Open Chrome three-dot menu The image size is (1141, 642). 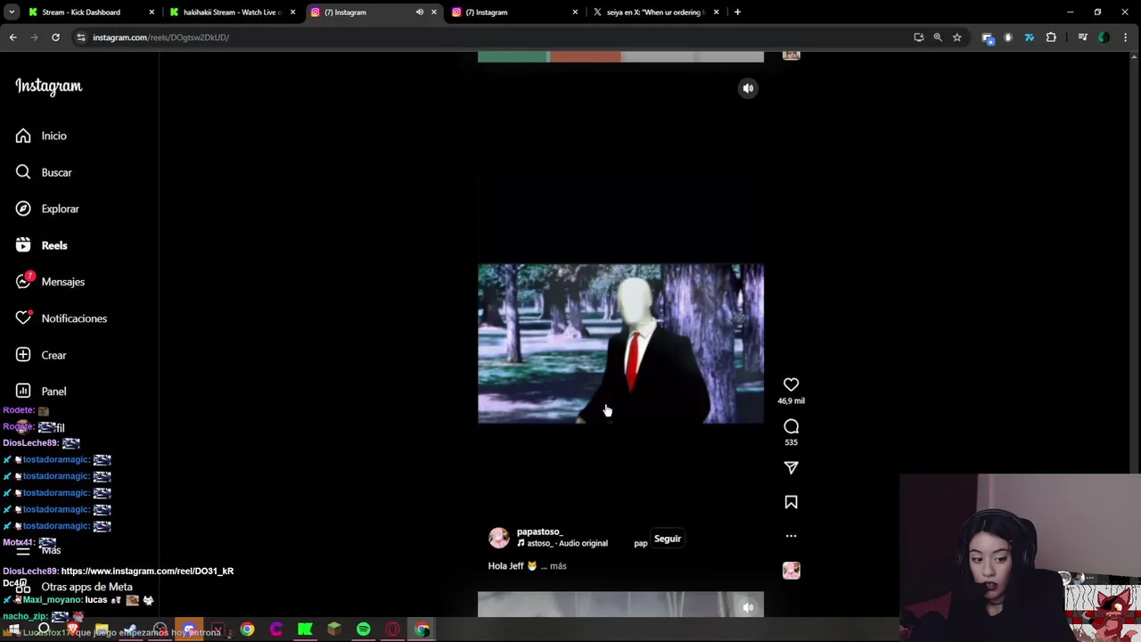[x=1125, y=37]
